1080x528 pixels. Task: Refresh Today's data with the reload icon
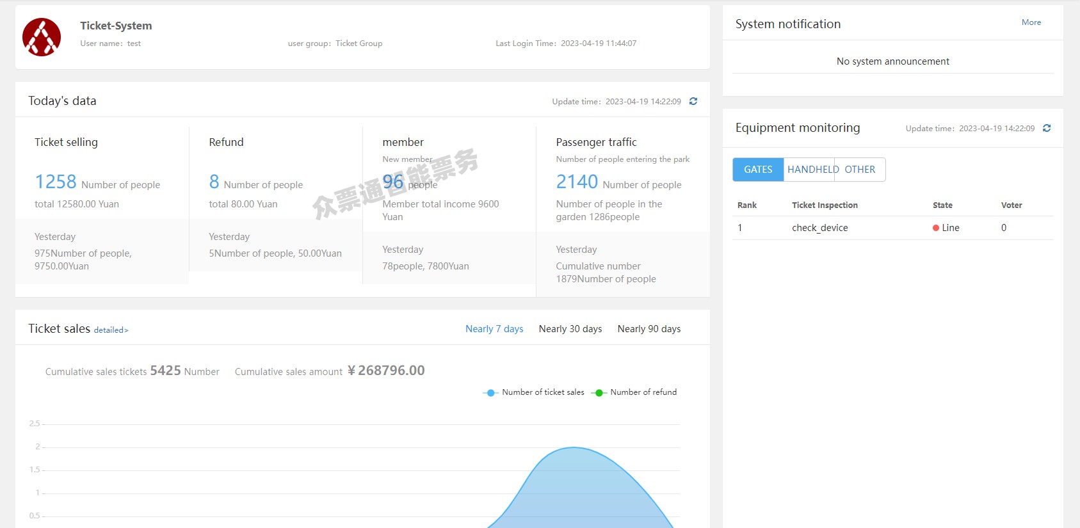click(x=693, y=101)
